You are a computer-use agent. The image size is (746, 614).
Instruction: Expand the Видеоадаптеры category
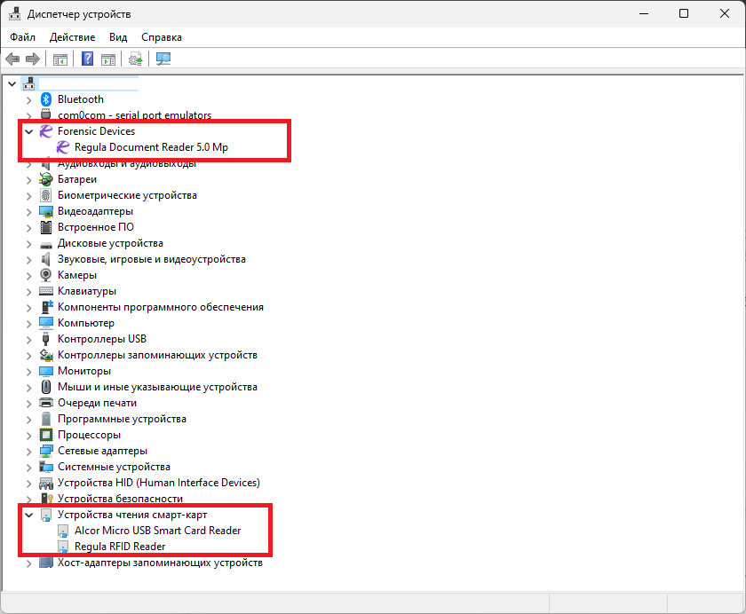pos(29,211)
